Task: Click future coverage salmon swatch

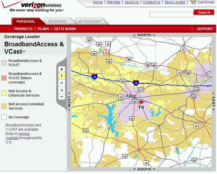Action: pos(4,78)
